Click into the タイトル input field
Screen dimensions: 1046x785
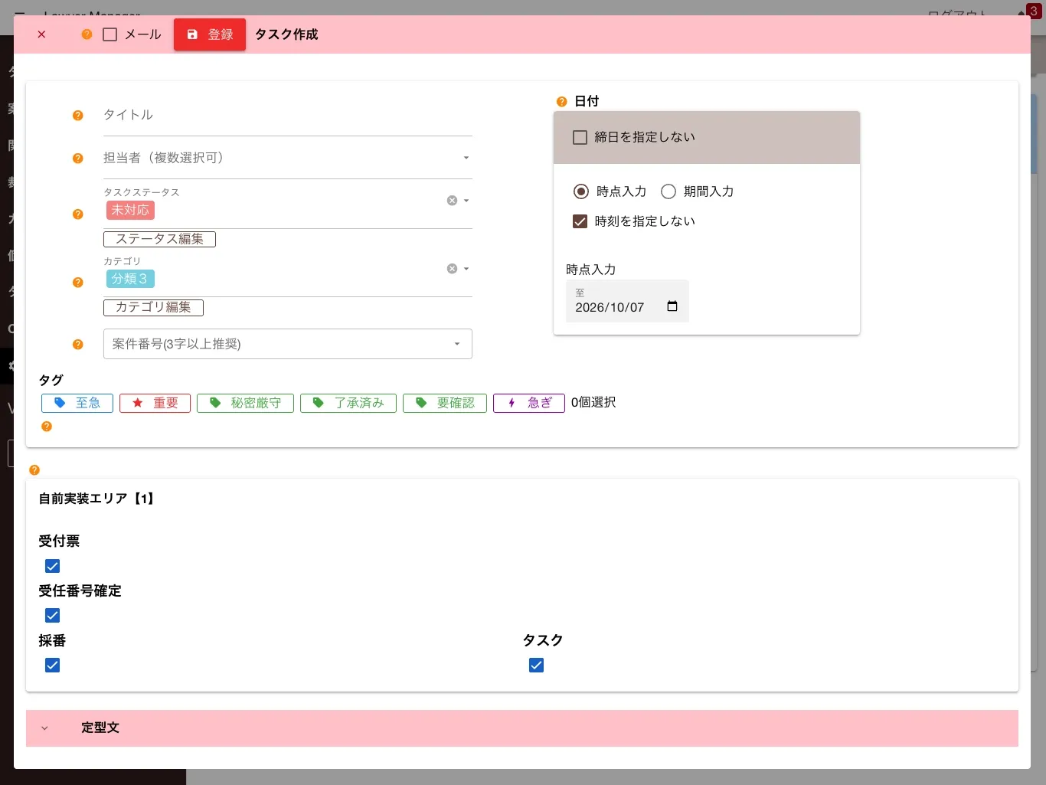(288, 116)
